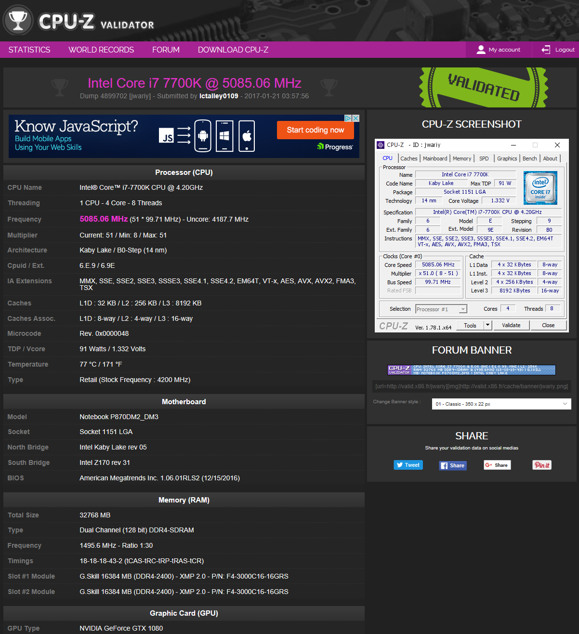Share via the Tweet button
579x634 pixels.
pos(408,465)
